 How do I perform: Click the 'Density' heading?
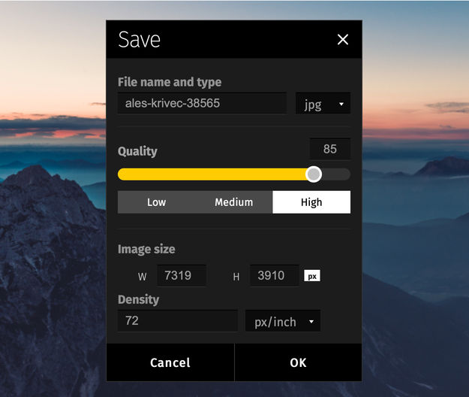tap(139, 299)
